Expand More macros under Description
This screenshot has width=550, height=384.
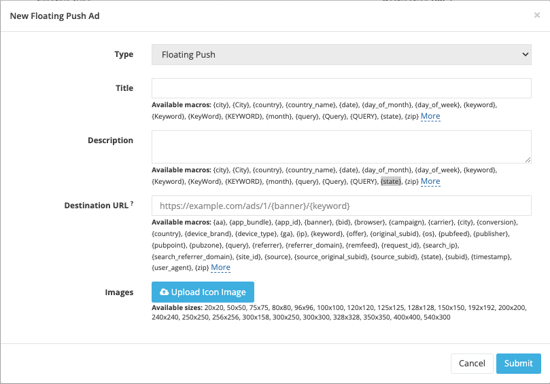430,181
